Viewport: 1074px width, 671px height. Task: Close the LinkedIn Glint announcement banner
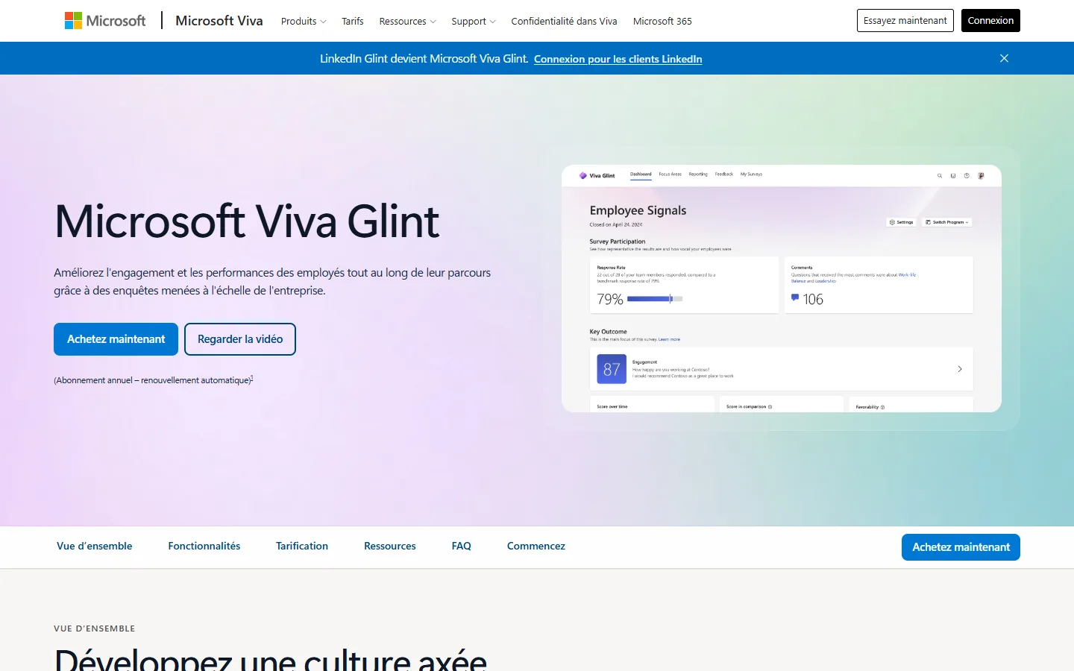[1004, 58]
